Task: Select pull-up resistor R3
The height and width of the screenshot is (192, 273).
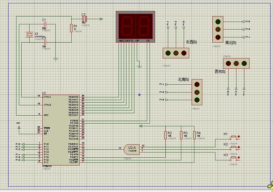Action: click(x=181, y=135)
